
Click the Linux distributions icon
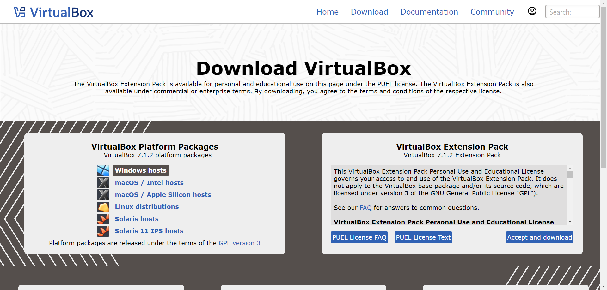pos(103,207)
